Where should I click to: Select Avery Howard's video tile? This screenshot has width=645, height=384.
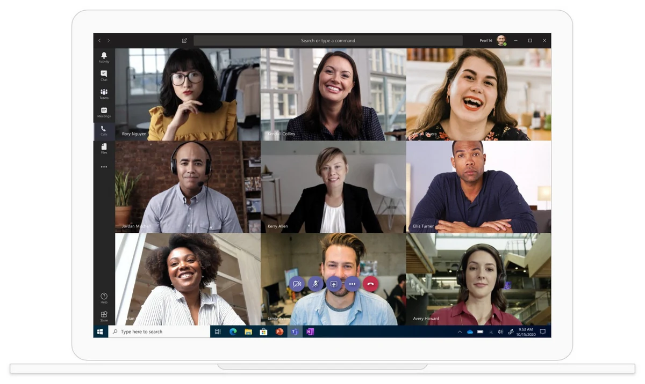(x=479, y=279)
